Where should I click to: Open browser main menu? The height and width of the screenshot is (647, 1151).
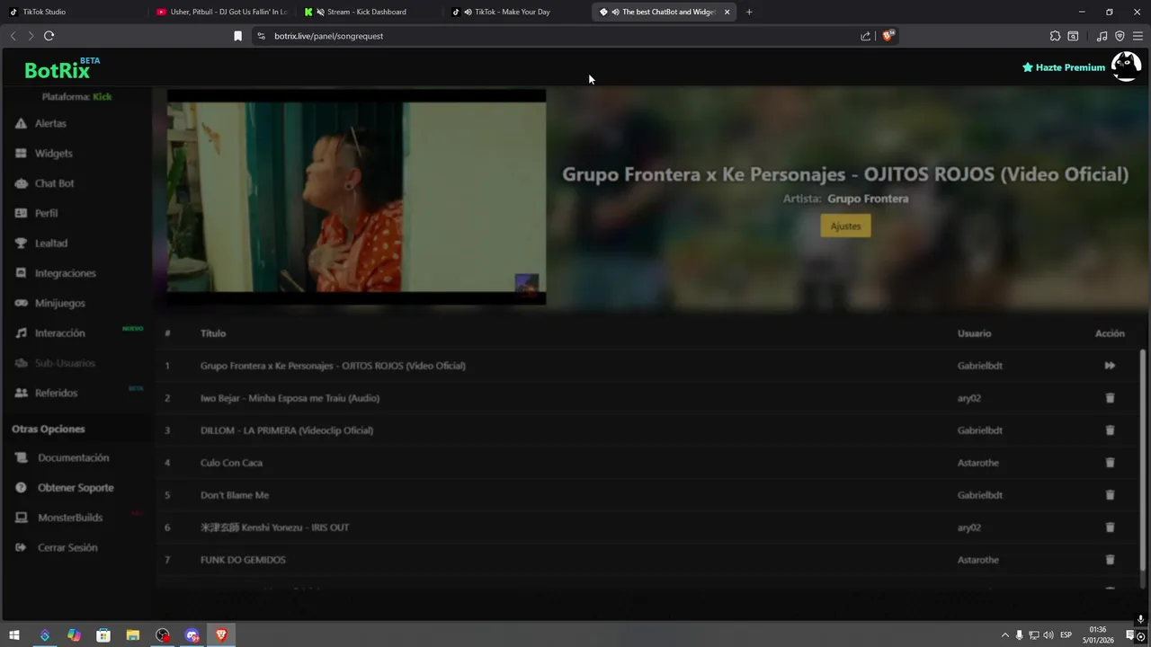[1138, 36]
